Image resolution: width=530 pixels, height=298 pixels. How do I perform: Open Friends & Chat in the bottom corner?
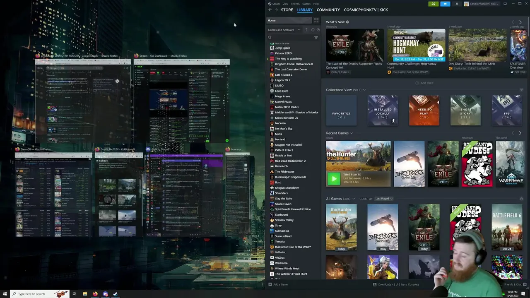tap(513, 284)
